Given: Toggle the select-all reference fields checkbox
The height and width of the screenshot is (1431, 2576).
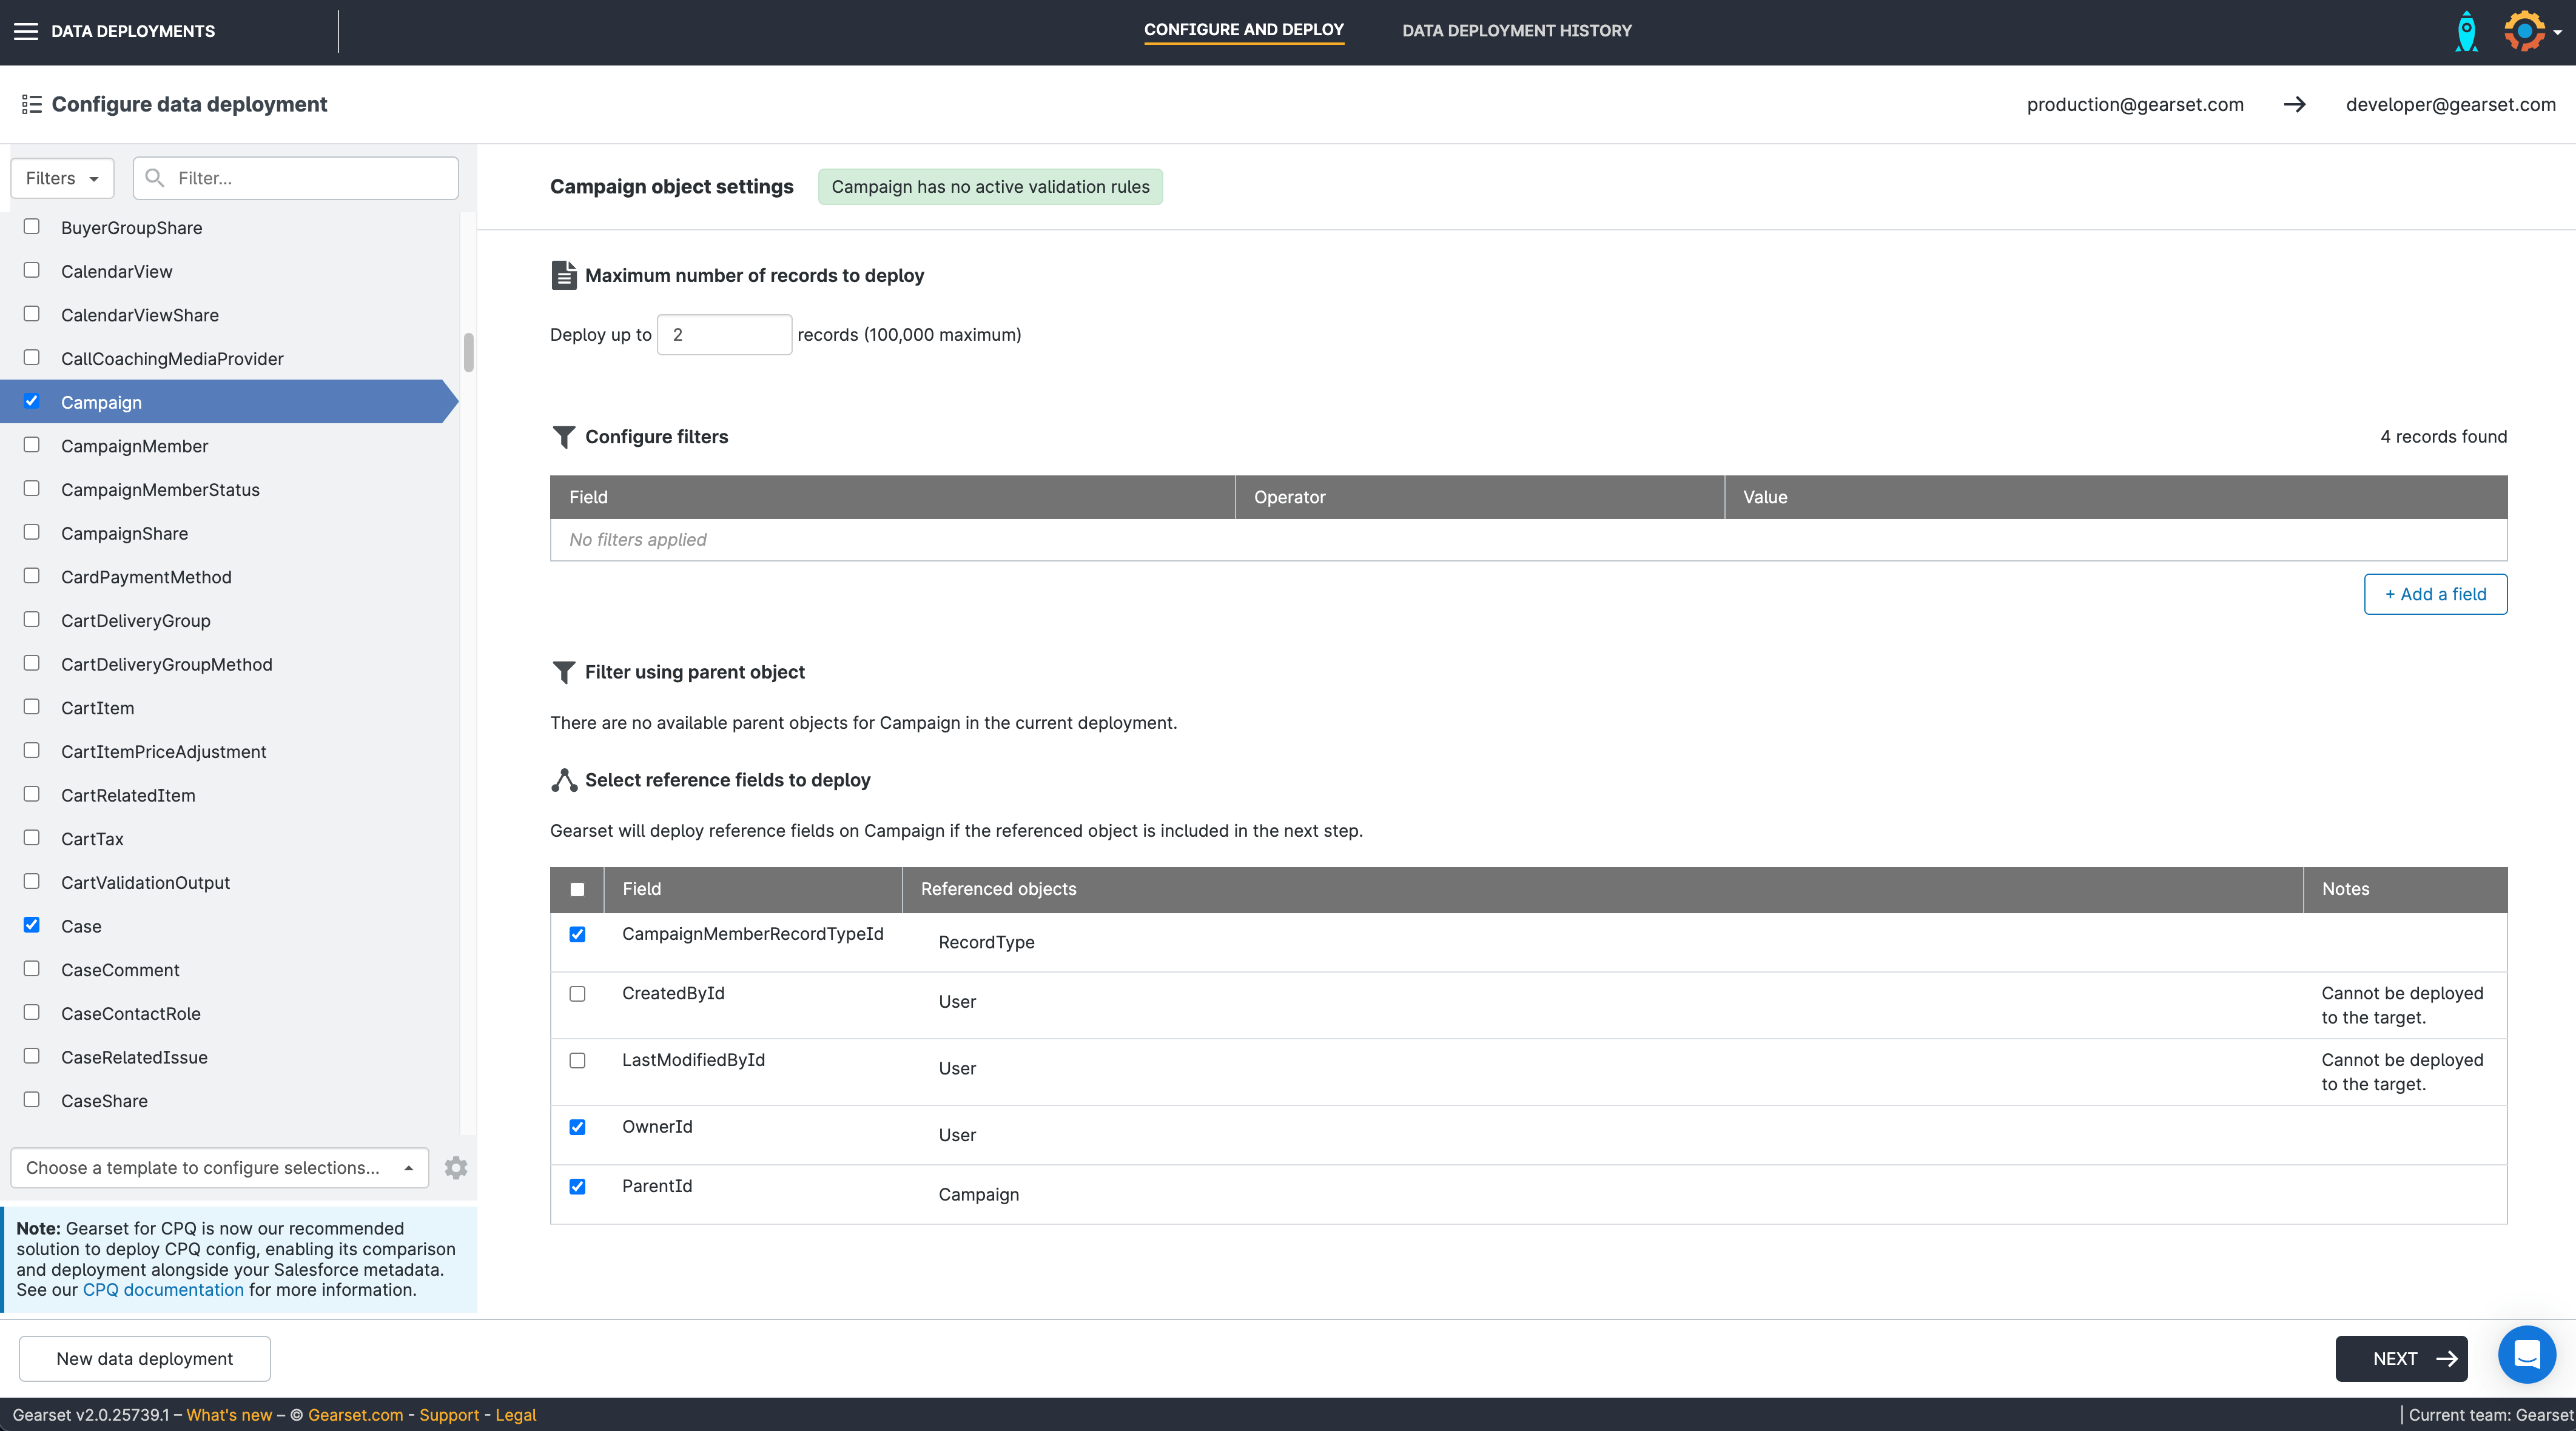Looking at the screenshot, I should point(577,889).
